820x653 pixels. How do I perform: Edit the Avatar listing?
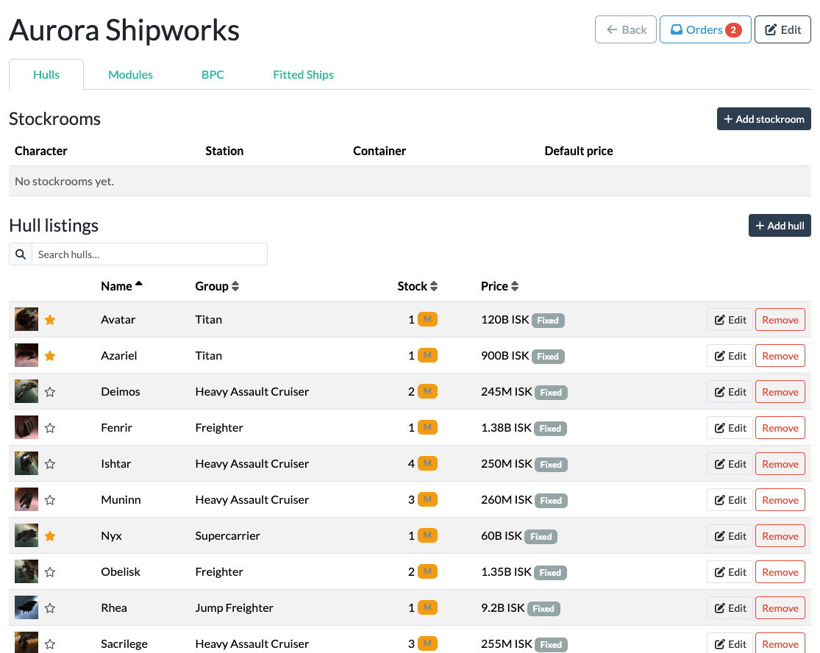730,320
